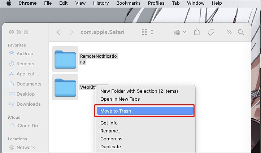
Task: Go back using the left chevron
Action: (x=58, y=32)
